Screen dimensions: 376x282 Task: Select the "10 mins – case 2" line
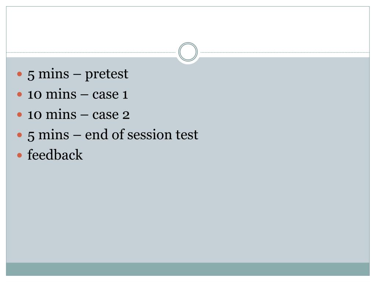pyautogui.click(x=79, y=115)
